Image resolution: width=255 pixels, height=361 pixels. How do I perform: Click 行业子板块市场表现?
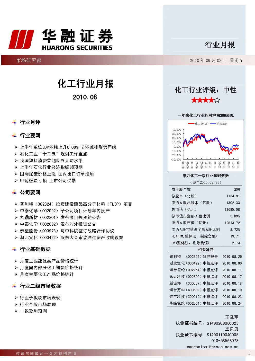(x=40, y=298)
